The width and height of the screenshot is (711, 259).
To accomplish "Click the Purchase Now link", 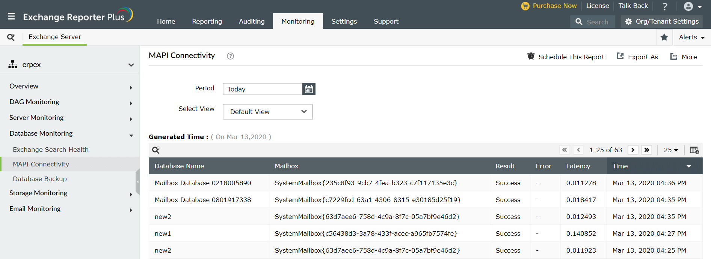I will click(x=554, y=6).
